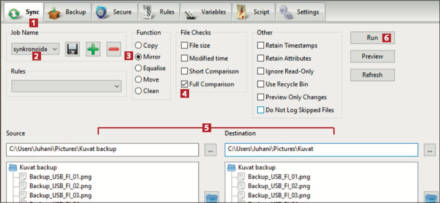Image resolution: width=440 pixels, height=203 pixels.
Task: Click the floppy disk save job icon
Action: tap(72, 49)
